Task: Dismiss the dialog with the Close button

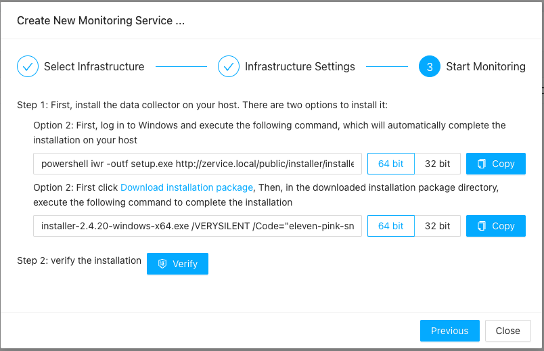Action: (x=507, y=331)
